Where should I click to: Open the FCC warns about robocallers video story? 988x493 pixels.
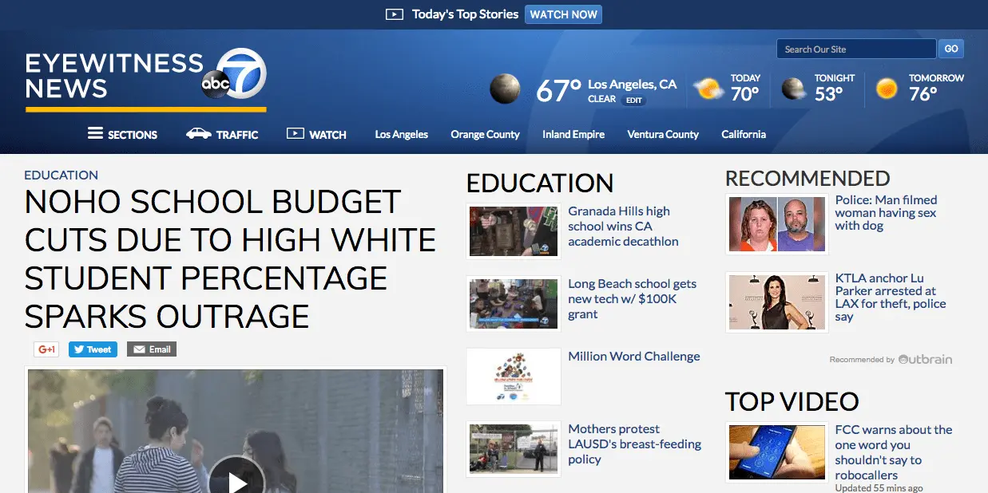coord(894,452)
